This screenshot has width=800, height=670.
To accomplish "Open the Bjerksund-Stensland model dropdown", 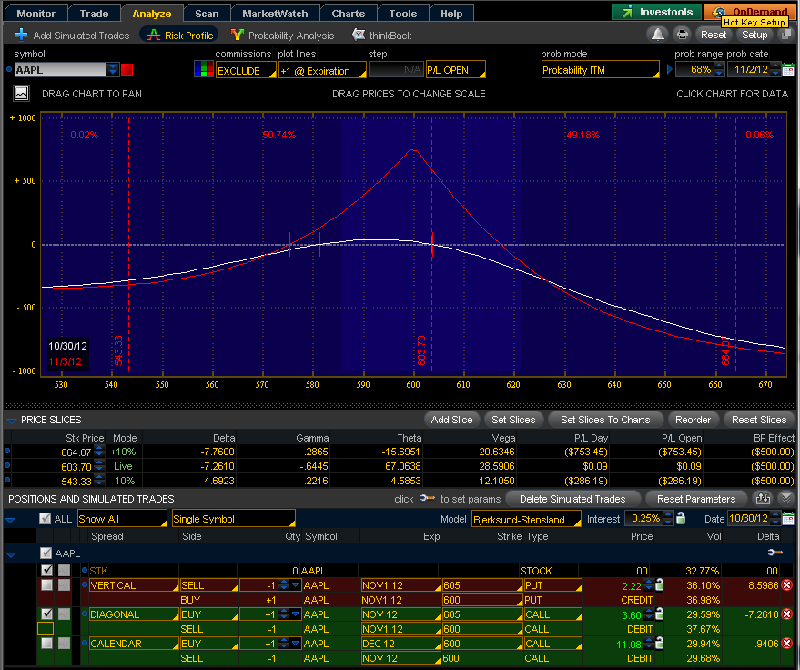I will pyautogui.click(x=526, y=520).
